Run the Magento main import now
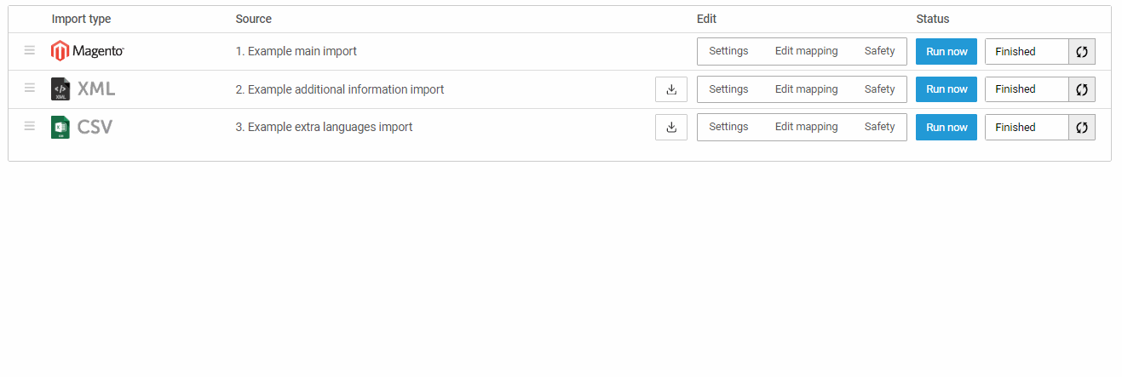This screenshot has height=377, width=1122. click(x=947, y=52)
